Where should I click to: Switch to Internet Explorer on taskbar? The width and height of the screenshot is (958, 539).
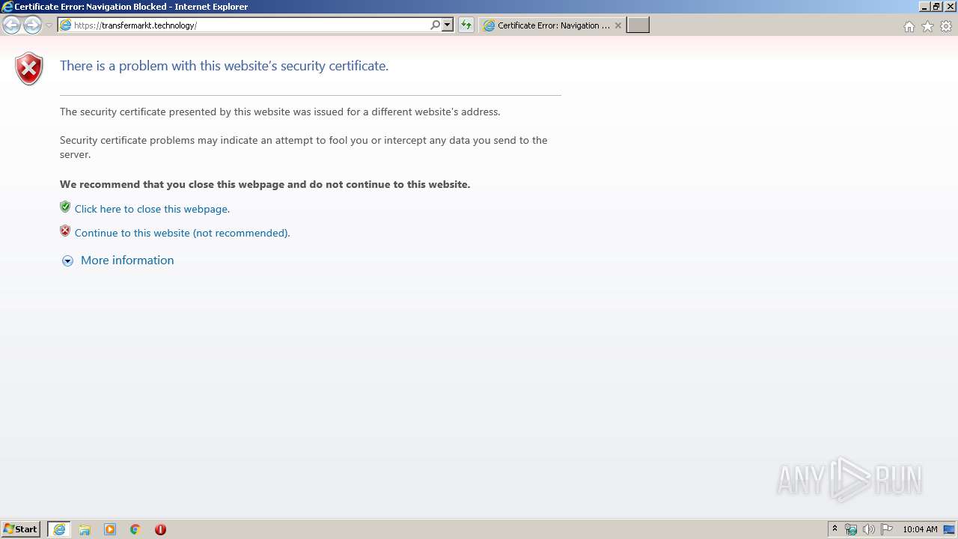click(x=59, y=529)
